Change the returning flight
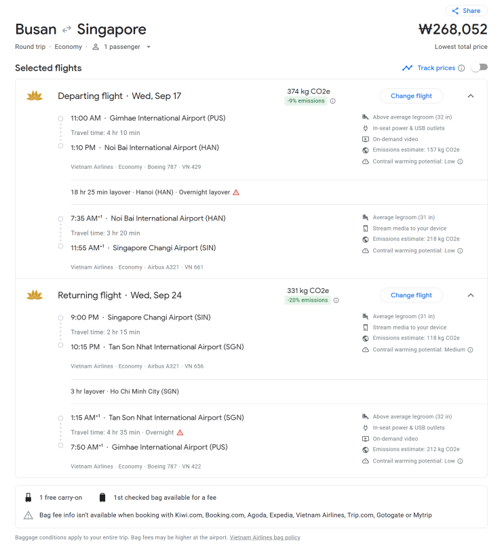504x548 pixels. pyautogui.click(x=411, y=295)
